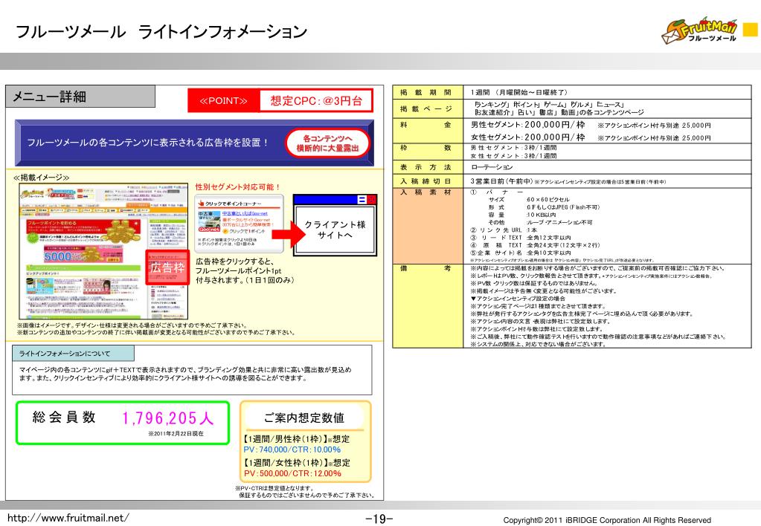Click the 各コンテンツへ横断的に大量露出 oval badge
Image resolution: width=761 pixels, height=526 pixels.
tap(327, 143)
